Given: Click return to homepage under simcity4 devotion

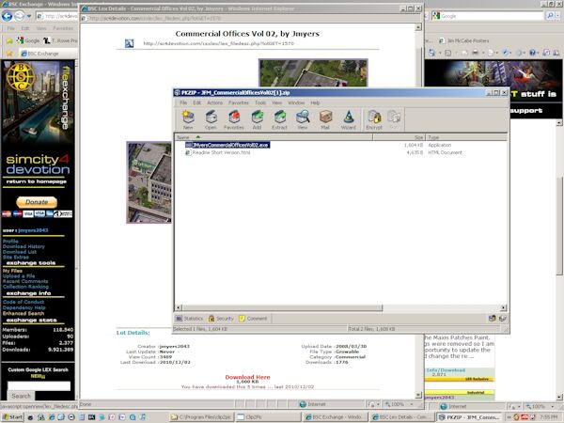Looking at the screenshot, I should pyautogui.click(x=37, y=181).
